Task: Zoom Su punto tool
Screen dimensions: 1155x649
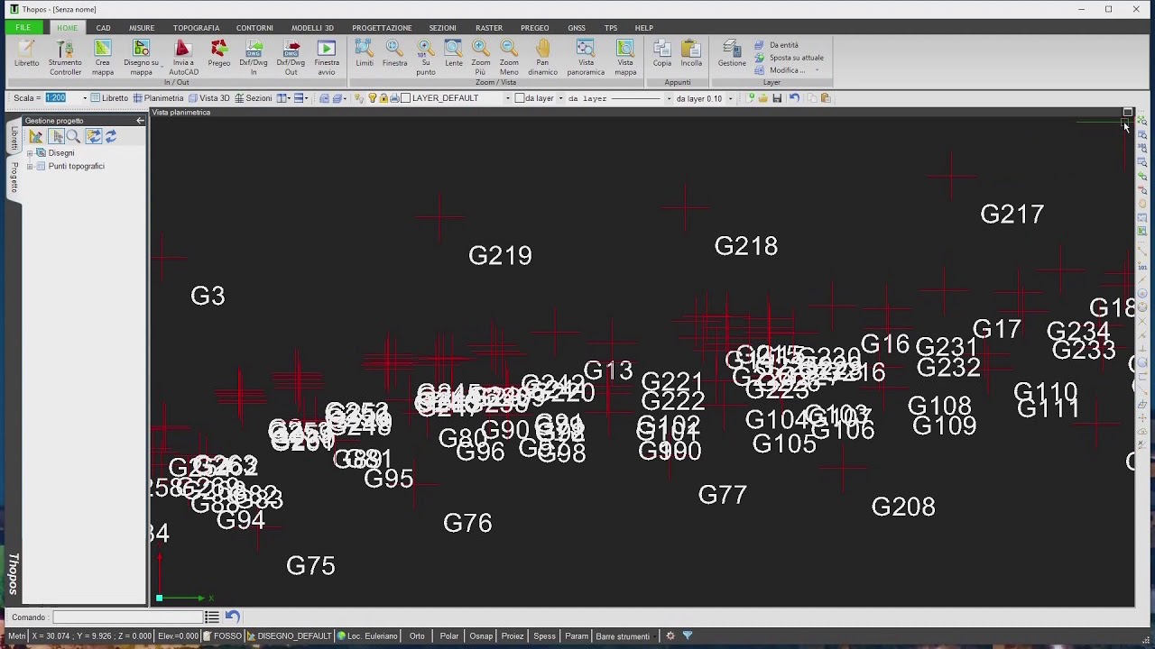Action: pyautogui.click(x=425, y=58)
